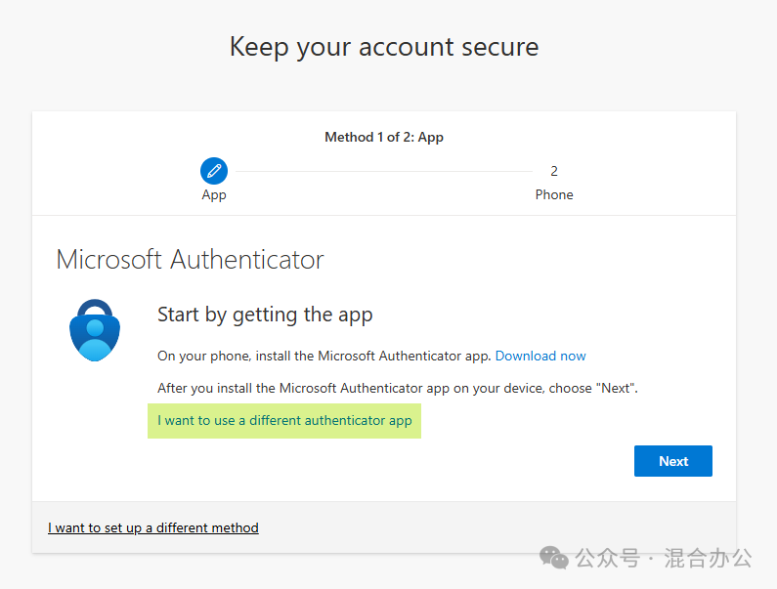Open the Download now link
This screenshot has width=777, height=589.
pyautogui.click(x=540, y=356)
